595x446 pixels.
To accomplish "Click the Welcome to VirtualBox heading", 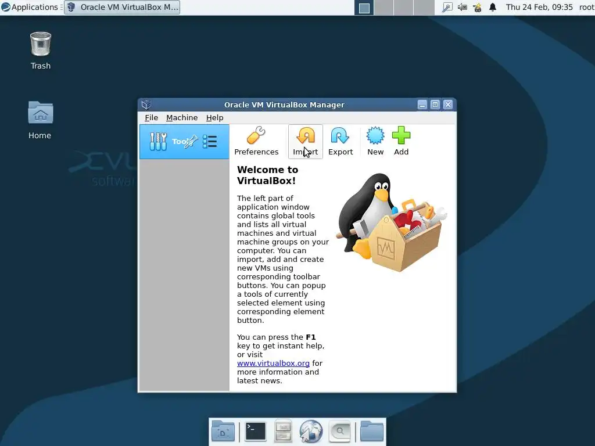I will [267, 175].
